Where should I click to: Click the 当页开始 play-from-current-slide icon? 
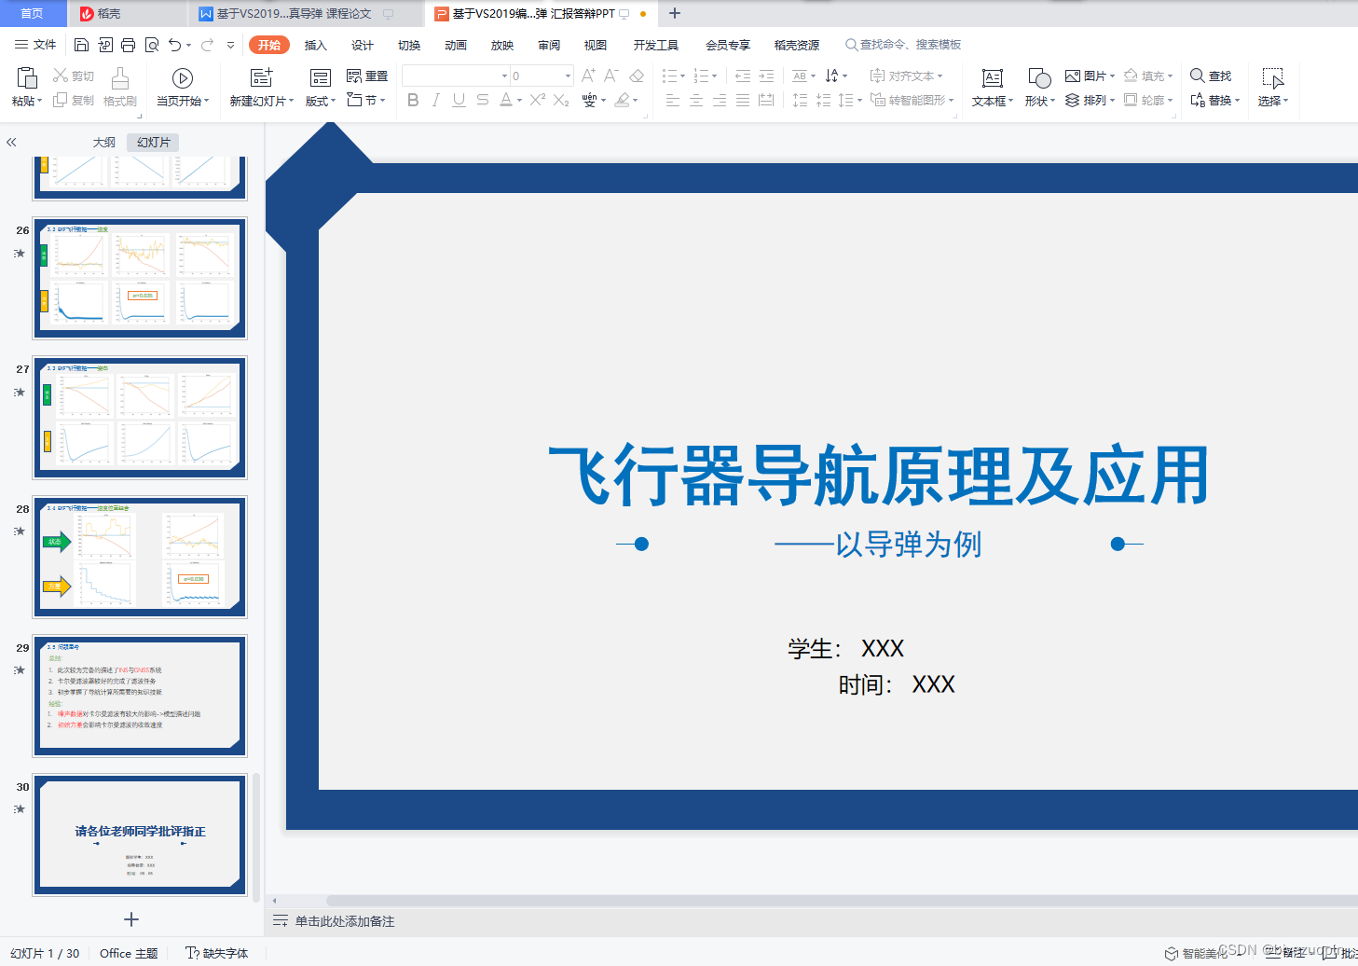(x=184, y=78)
